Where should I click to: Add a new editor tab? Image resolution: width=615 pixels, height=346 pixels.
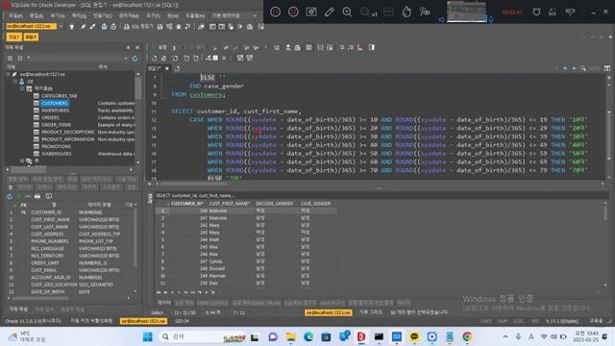(177, 68)
